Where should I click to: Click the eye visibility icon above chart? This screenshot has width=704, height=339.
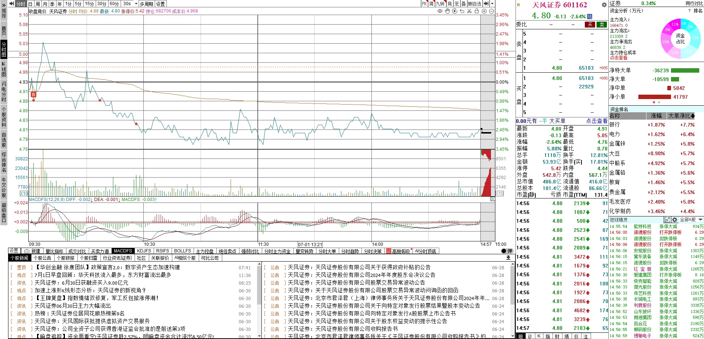tap(440, 11)
